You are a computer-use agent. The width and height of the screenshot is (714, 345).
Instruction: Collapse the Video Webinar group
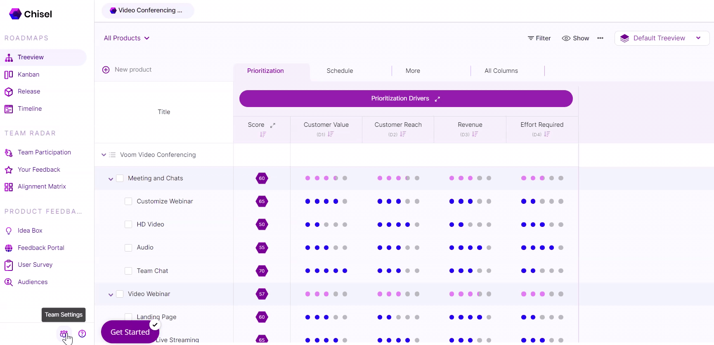tap(111, 294)
